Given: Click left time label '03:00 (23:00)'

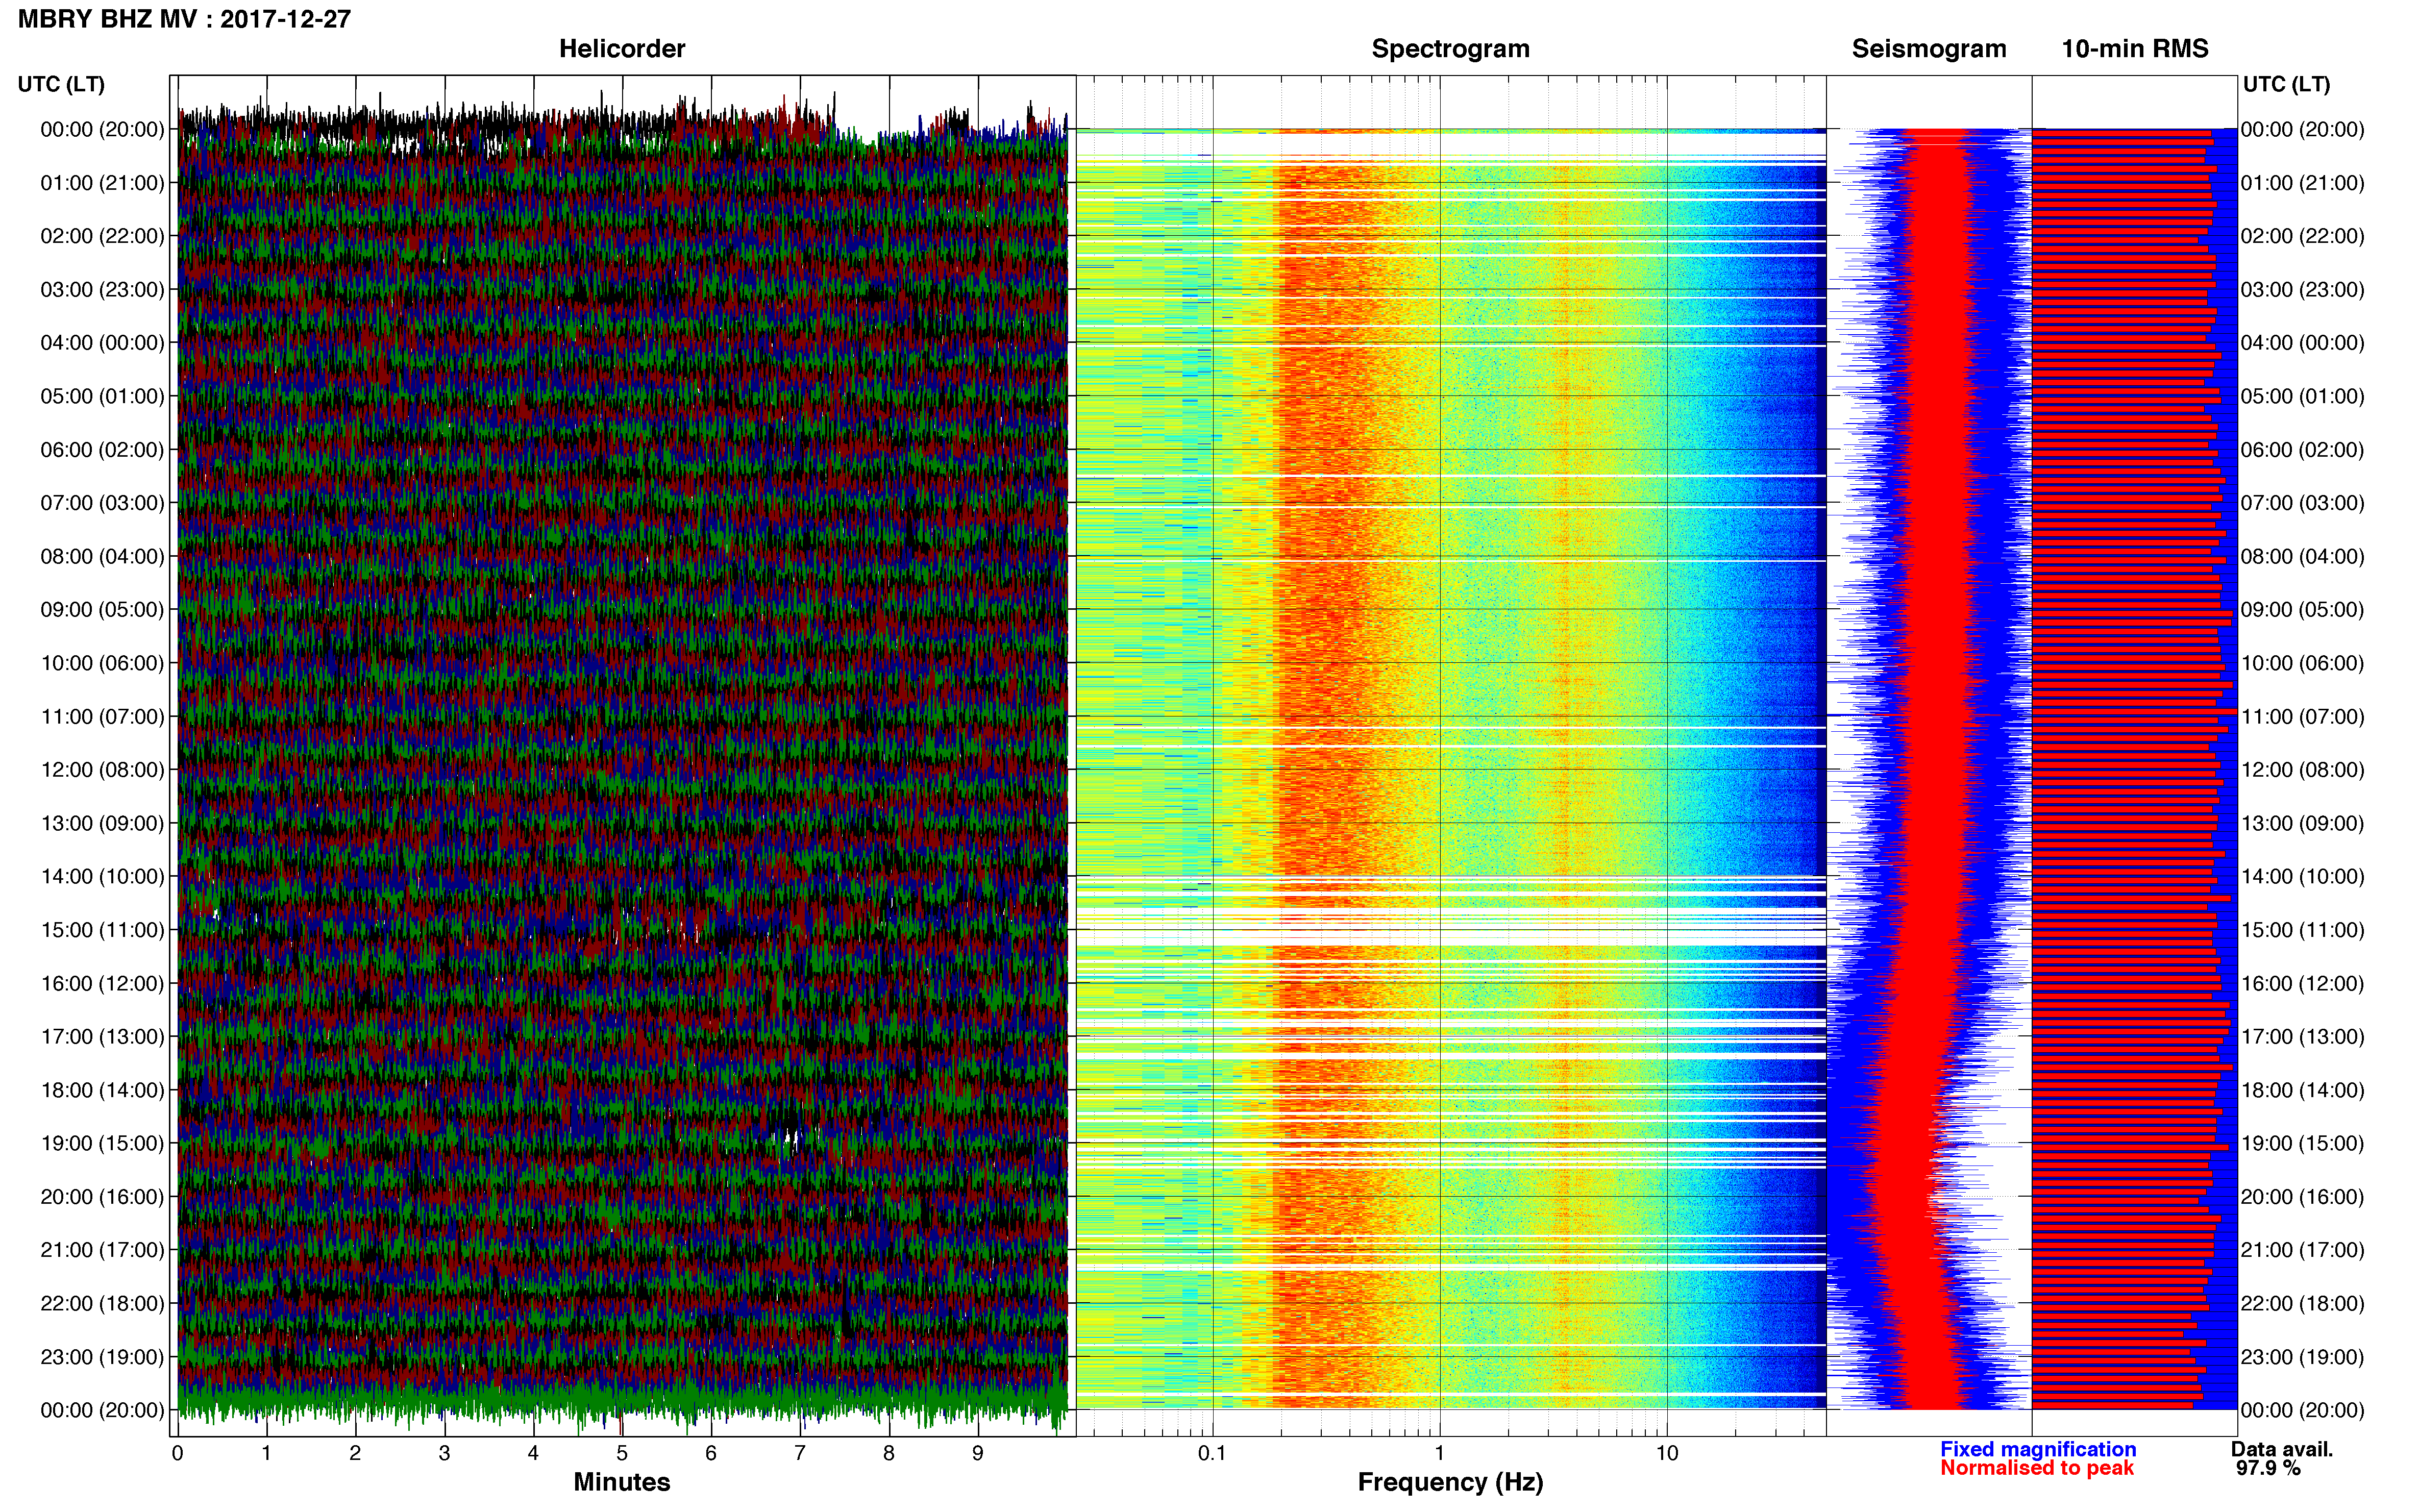Looking at the screenshot, I should click(102, 290).
